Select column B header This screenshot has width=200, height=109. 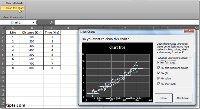(32, 28)
